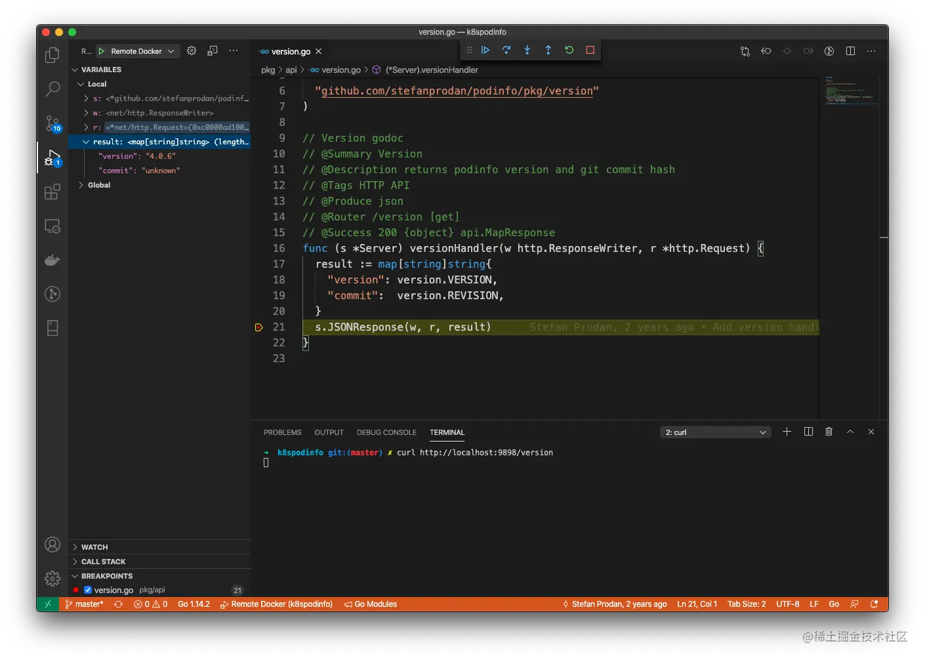Click the Continue debug button
The width and height of the screenshot is (925, 660).
tap(485, 51)
